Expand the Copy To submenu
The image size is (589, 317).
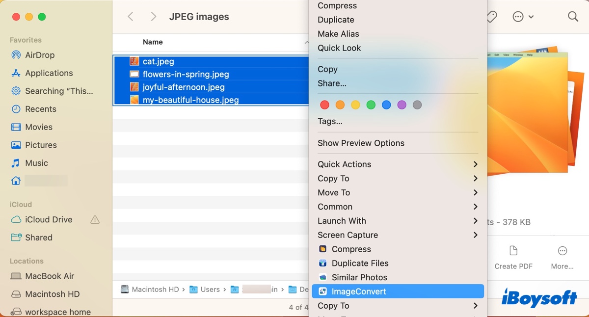tap(333, 178)
